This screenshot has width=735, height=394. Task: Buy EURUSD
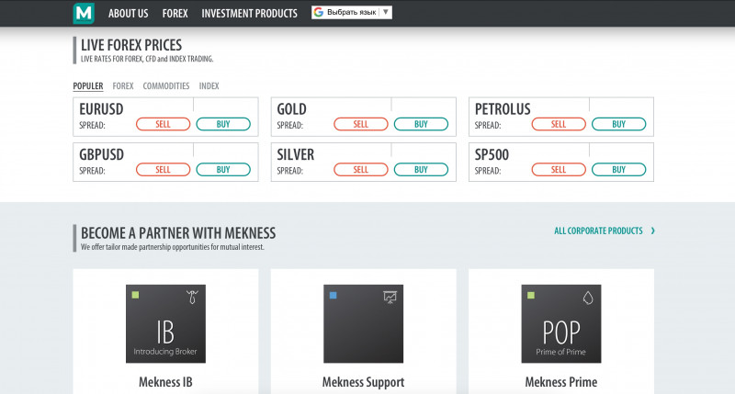click(223, 124)
